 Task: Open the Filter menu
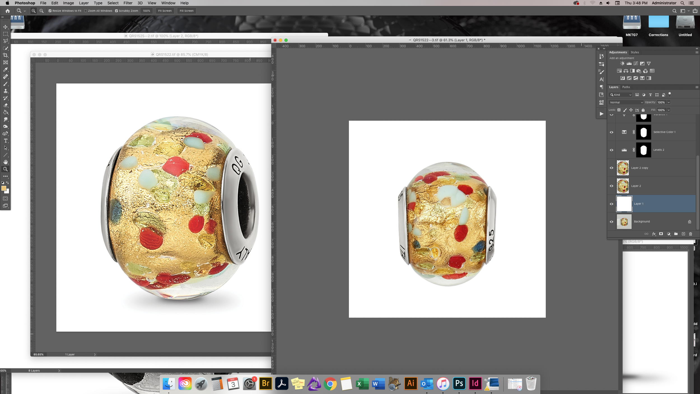pyautogui.click(x=128, y=3)
